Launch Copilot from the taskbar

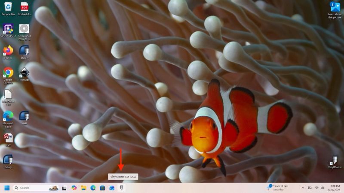point(74,188)
